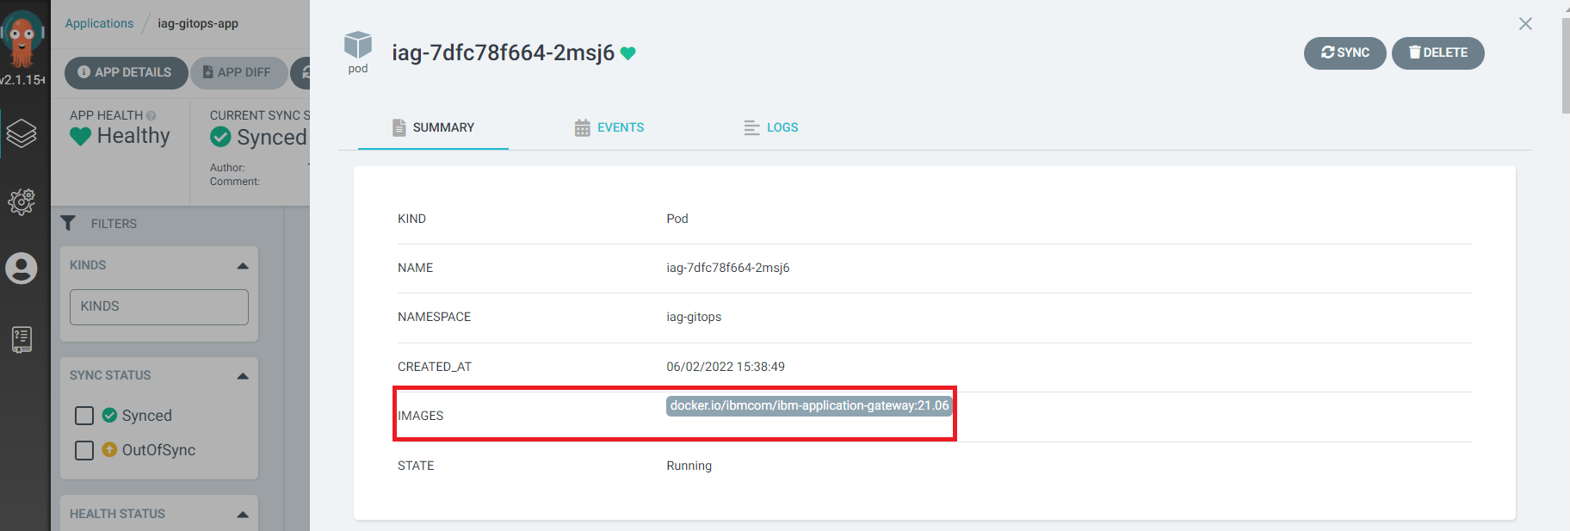Click the OutOfSync yellow arrow status icon
This screenshot has height=531, width=1570.
tap(109, 449)
